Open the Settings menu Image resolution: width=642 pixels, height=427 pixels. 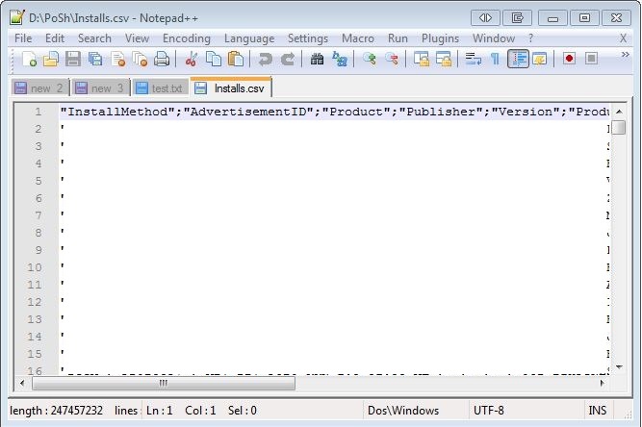(x=308, y=38)
